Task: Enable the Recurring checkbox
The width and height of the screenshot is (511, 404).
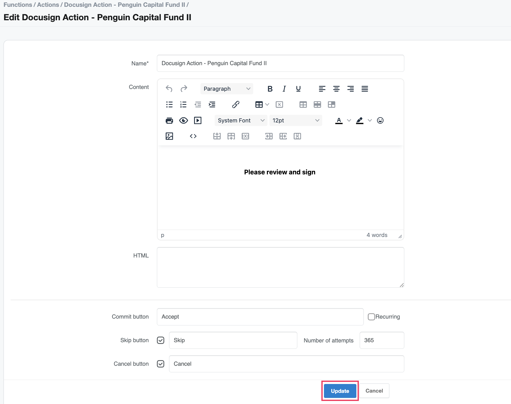Action: coord(371,317)
